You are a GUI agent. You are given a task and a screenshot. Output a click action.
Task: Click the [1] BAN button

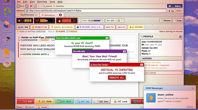(26, 101)
